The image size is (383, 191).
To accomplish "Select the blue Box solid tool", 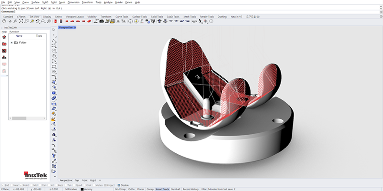I will click(54, 93).
